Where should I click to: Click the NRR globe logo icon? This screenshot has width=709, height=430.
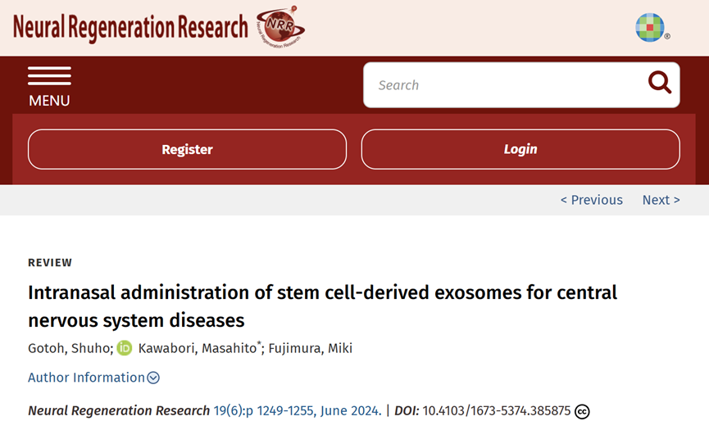click(280, 27)
